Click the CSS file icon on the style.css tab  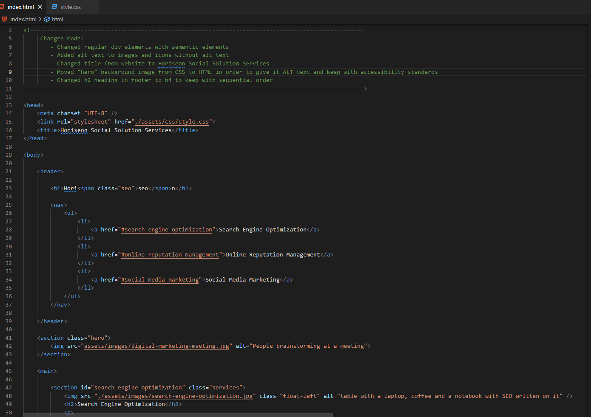[54, 6]
